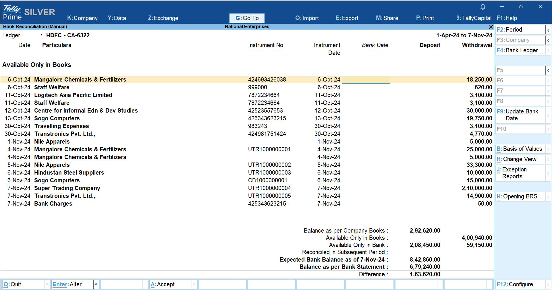Select Nile Apparels row dated 1-Nov-24
This screenshot has height=290, width=552.
(247, 142)
